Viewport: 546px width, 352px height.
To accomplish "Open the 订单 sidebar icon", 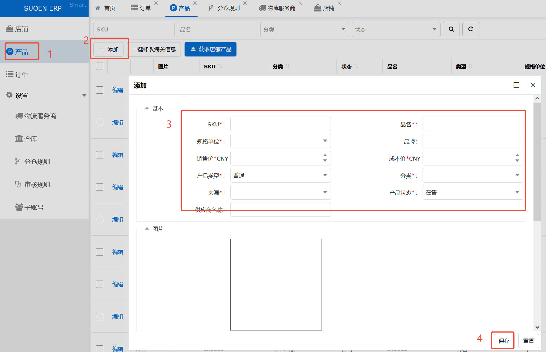I will pyautogui.click(x=10, y=74).
